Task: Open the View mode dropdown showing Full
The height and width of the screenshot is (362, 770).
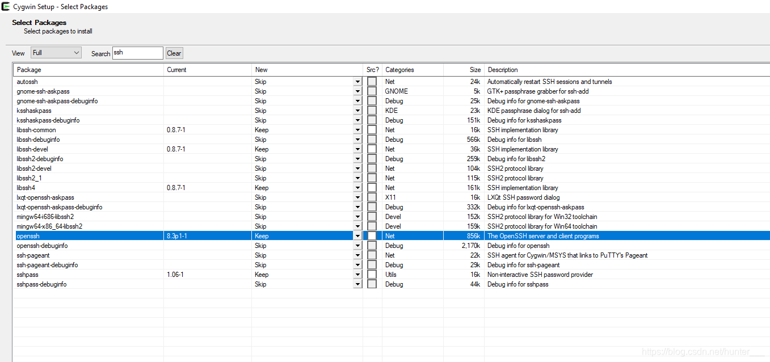Action: pos(56,53)
